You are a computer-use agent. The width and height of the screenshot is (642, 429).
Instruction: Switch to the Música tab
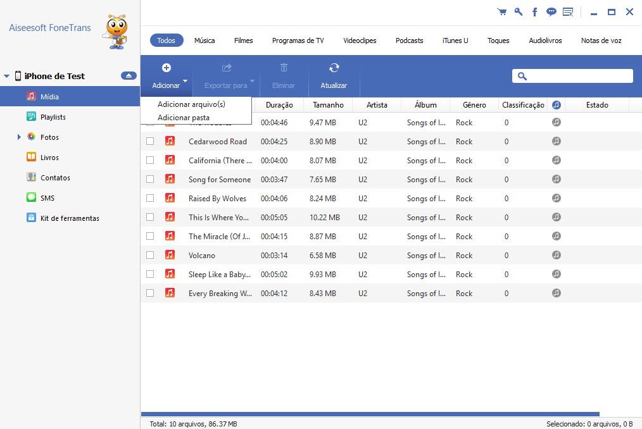pos(205,40)
